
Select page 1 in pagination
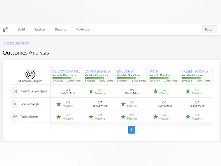pos(131,130)
